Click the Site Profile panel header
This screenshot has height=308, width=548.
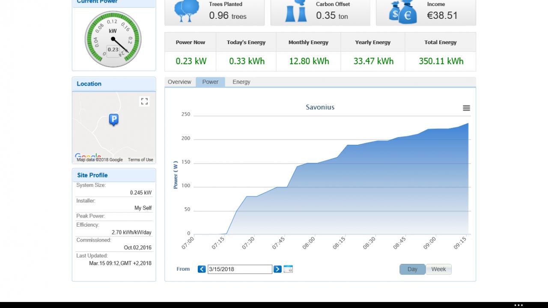pyautogui.click(x=114, y=175)
